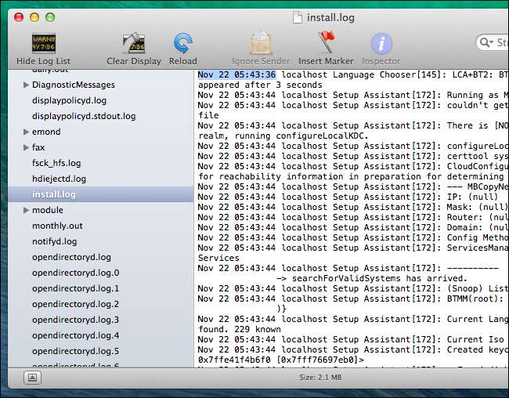This screenshot has width=509, height=398.
Task: Expand the emond folder triangle
Action: [x=27, y=132]
